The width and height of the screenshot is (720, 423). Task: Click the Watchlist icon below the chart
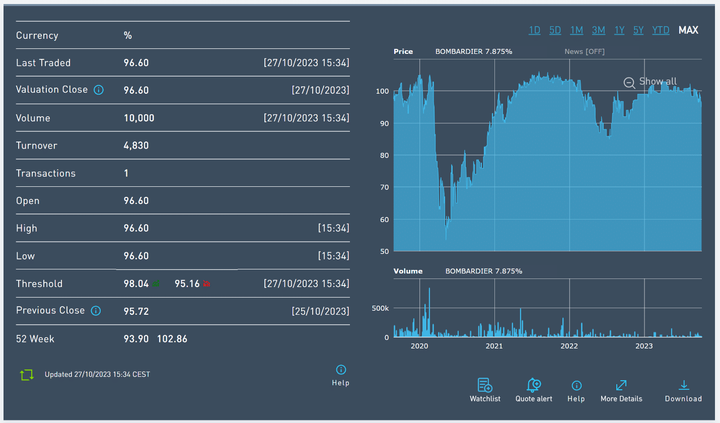pos(485,385)
